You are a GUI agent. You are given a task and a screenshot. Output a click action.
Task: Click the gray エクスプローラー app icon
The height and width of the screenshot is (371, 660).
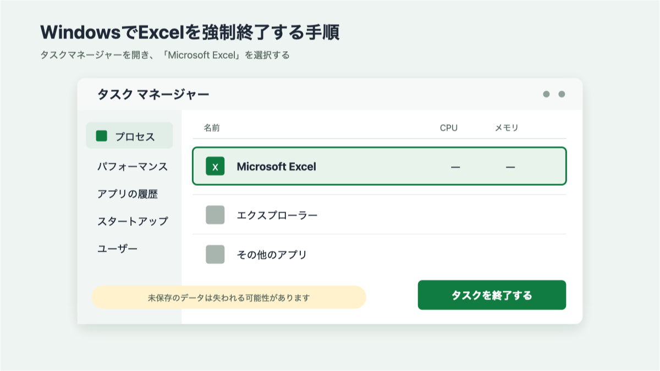pos(215,215)
